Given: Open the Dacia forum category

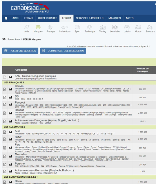Looking at the screenshot, I should [x=18, y=181].
